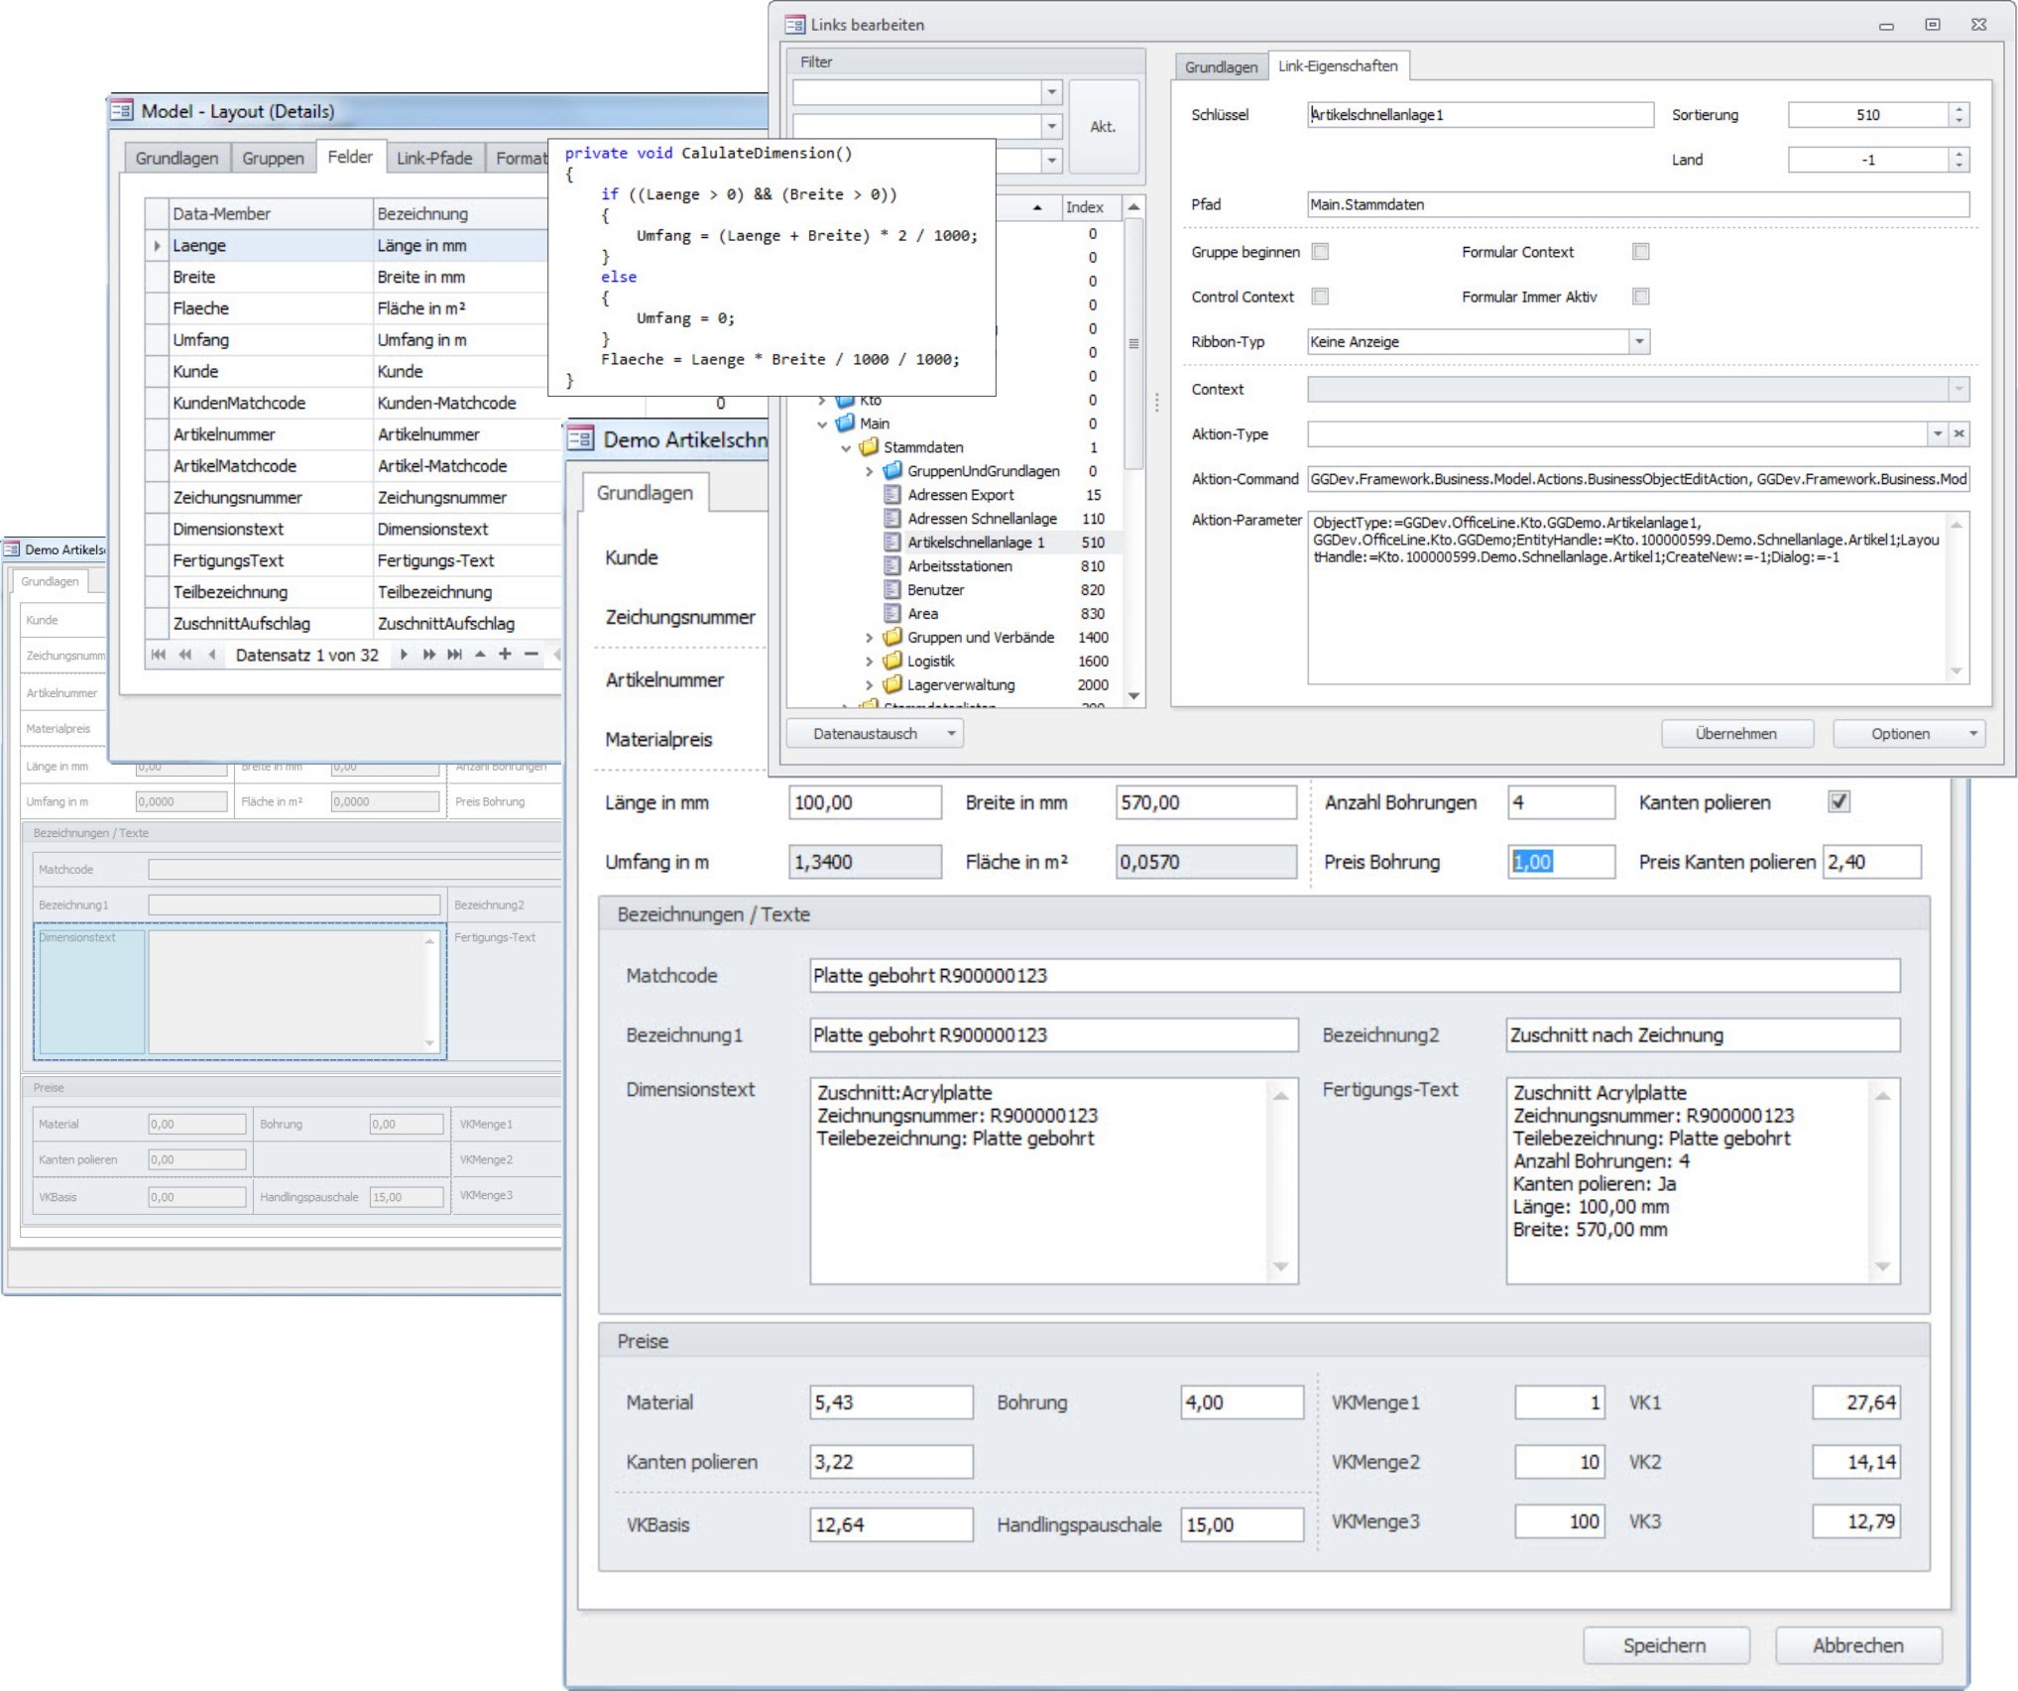
Task: Open the Ribbon-Typ dropdown
Action: coord(1639,342)
